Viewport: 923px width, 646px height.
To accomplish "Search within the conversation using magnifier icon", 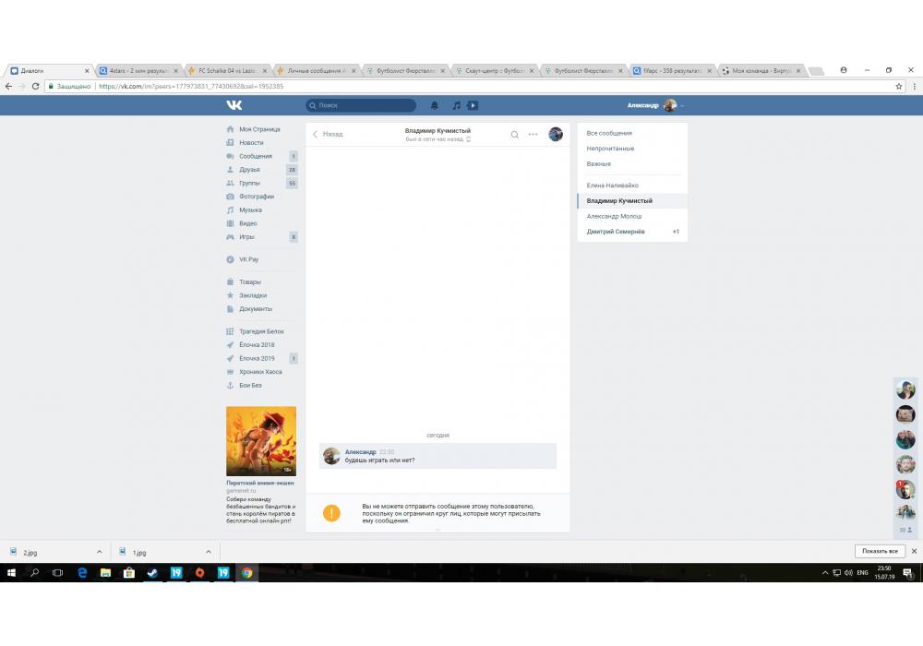I will point(515,134).
